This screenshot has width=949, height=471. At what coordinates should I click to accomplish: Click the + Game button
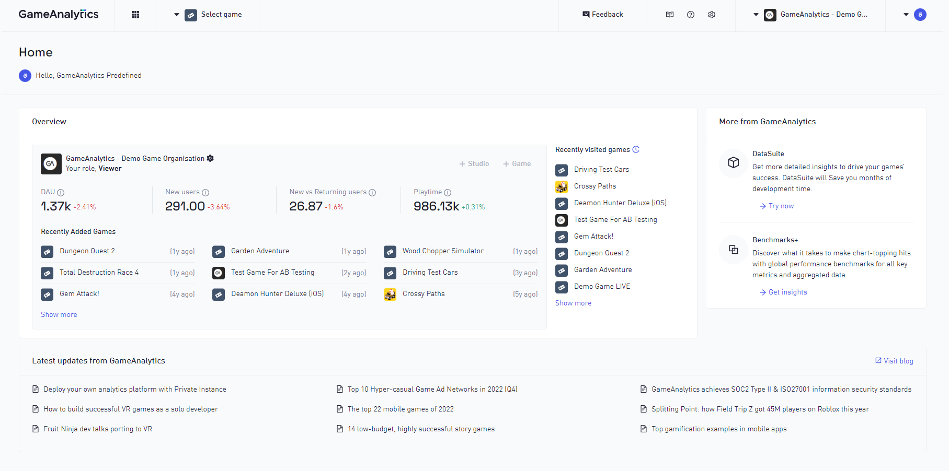pyautogui.click(x=517, y=164)
